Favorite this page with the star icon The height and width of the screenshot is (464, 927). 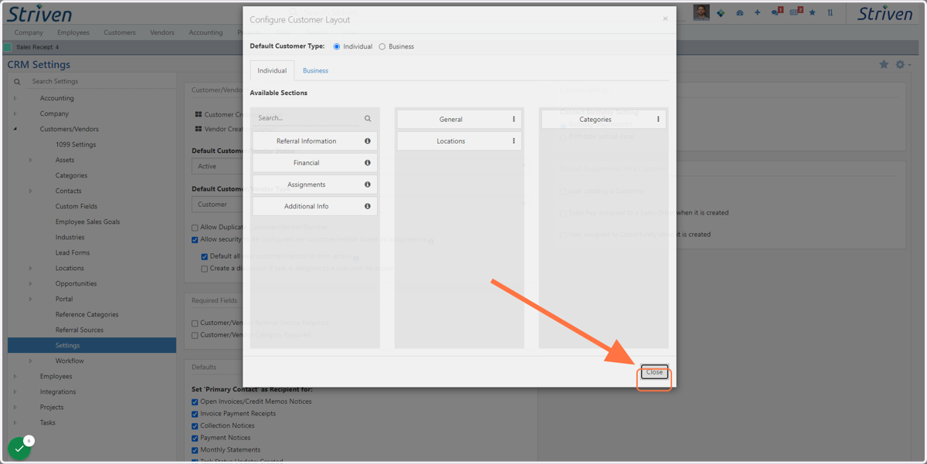[884, 65]
